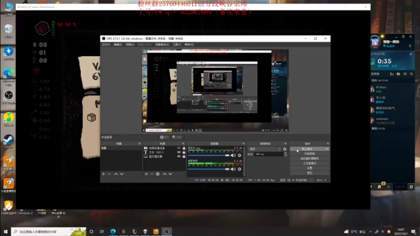The height and width of the screenshot is (236, 420).
Task: Click the desktop audio volume slider in the mixer
Action: (x=208, y=169)
